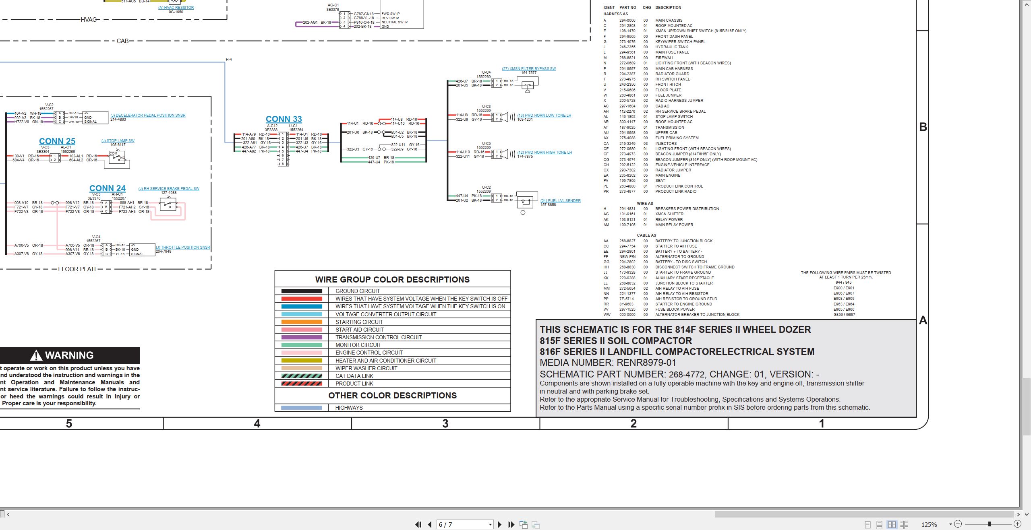Click the WARNING triangle icon
Image resolution: width=1031 pixels, height=530 pixels.
point(36,355)
